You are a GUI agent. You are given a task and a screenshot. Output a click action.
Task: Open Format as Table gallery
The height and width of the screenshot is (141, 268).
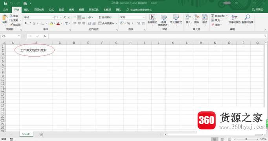(x=163, y=20)
